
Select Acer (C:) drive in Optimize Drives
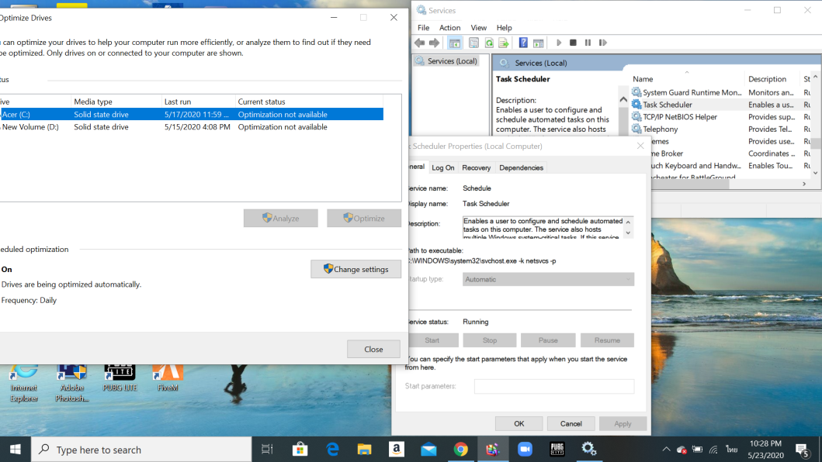pos(192,114)
